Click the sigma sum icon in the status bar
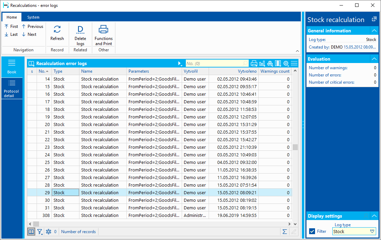381x240 pixels. 285,232
